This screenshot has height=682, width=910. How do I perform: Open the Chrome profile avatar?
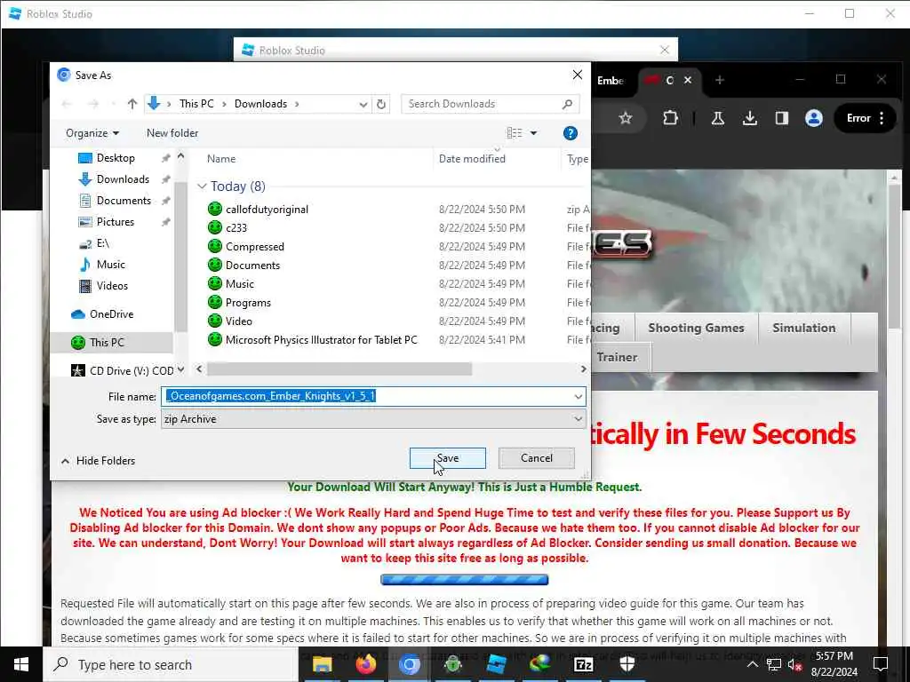(814, 118)
